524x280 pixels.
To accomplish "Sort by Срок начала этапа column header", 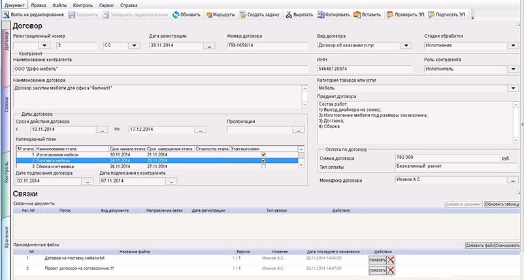I will [x=127, y=149].
